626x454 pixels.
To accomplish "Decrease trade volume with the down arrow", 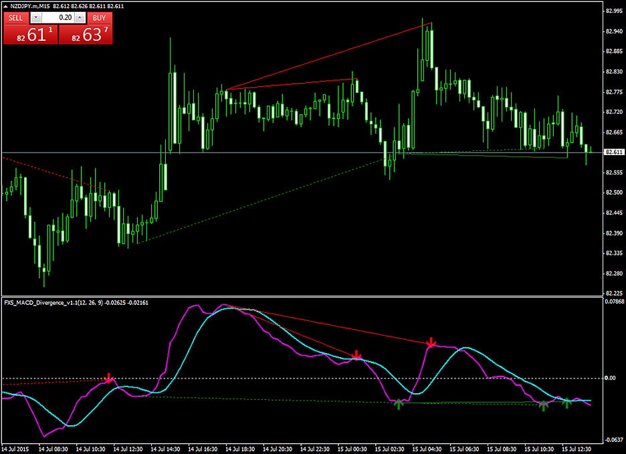I will coord(36,17).
